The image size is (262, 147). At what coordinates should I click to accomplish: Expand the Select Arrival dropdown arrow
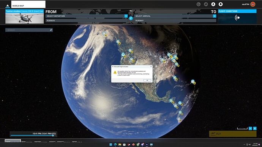(215, 16)
